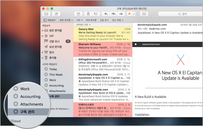Mark message as junk
The image size is (203, 129).
pyautogui.click(x=96, y=14)
